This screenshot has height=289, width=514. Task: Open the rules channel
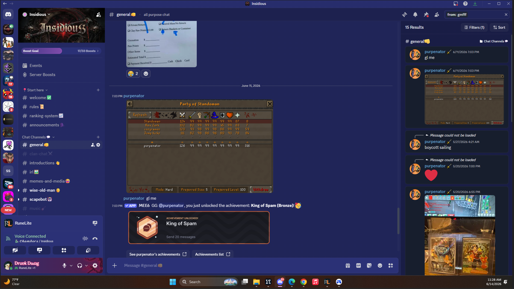click(61, 107)
